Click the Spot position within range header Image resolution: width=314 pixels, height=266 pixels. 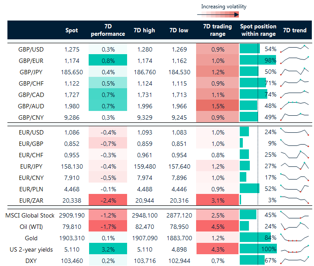pos(258,30)
